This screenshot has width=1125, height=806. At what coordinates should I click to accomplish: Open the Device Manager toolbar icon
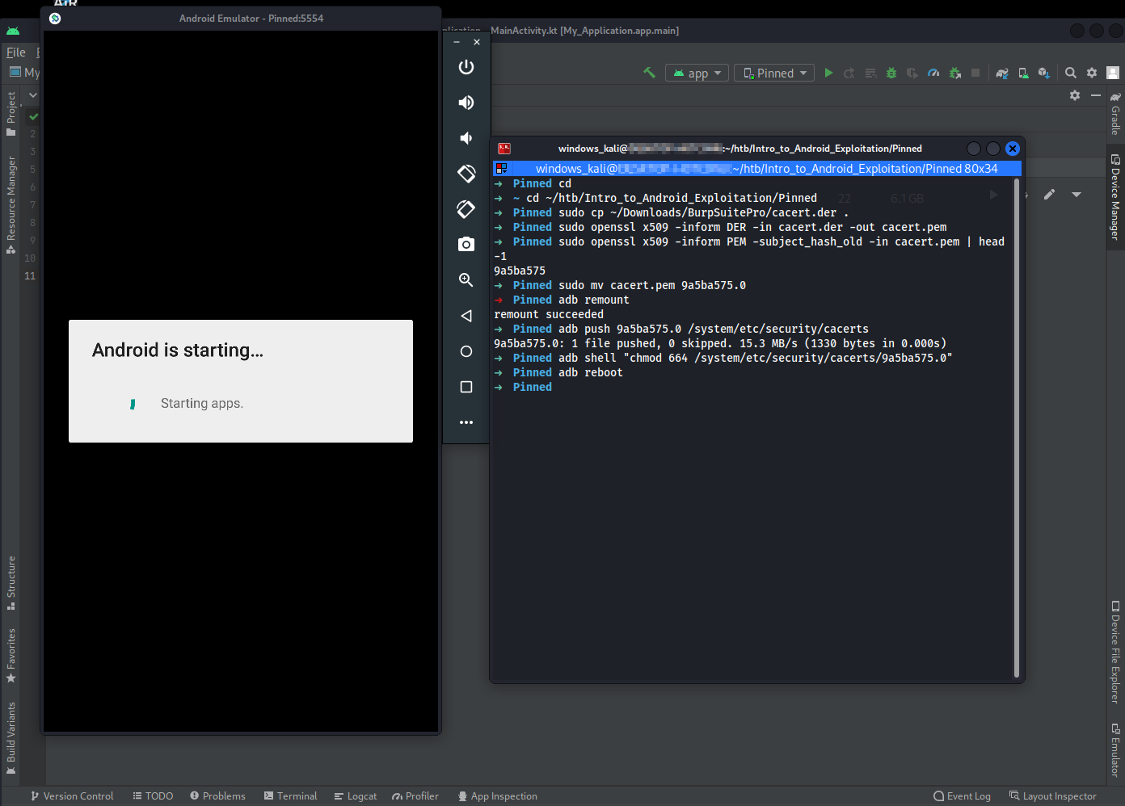coord(1023,73)
